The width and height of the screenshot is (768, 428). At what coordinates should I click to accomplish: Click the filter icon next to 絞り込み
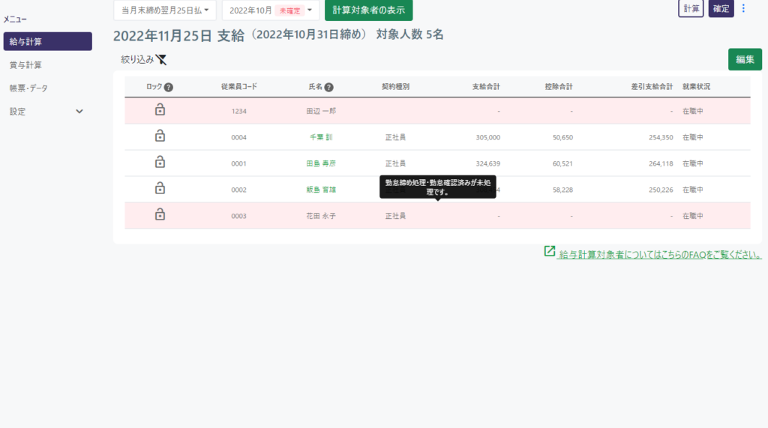[x=161, y=59]
